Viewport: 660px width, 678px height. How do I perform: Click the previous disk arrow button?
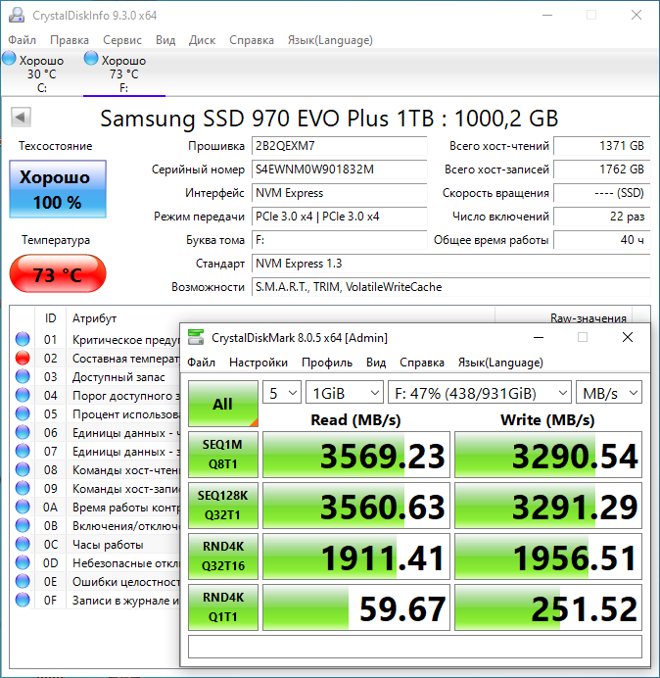(x=21, y=117)
